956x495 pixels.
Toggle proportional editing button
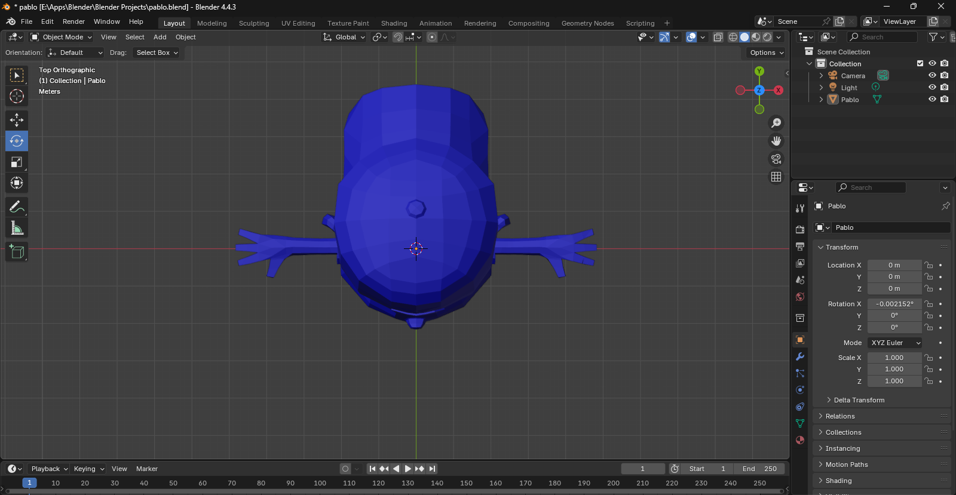(432, 37)
